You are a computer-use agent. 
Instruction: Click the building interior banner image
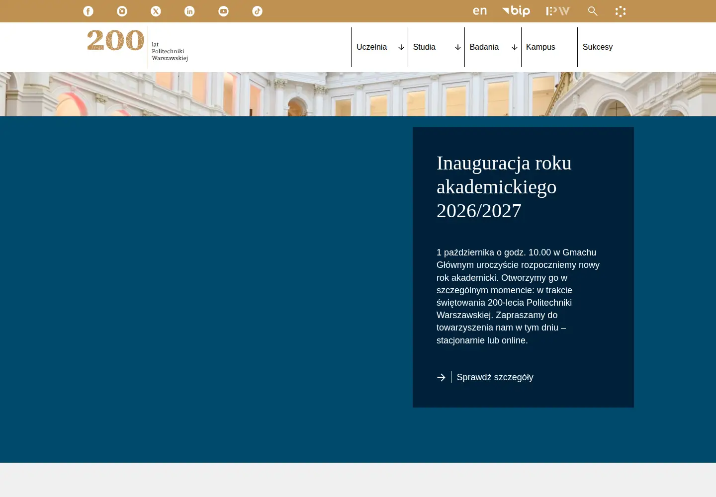coord(358,94)
